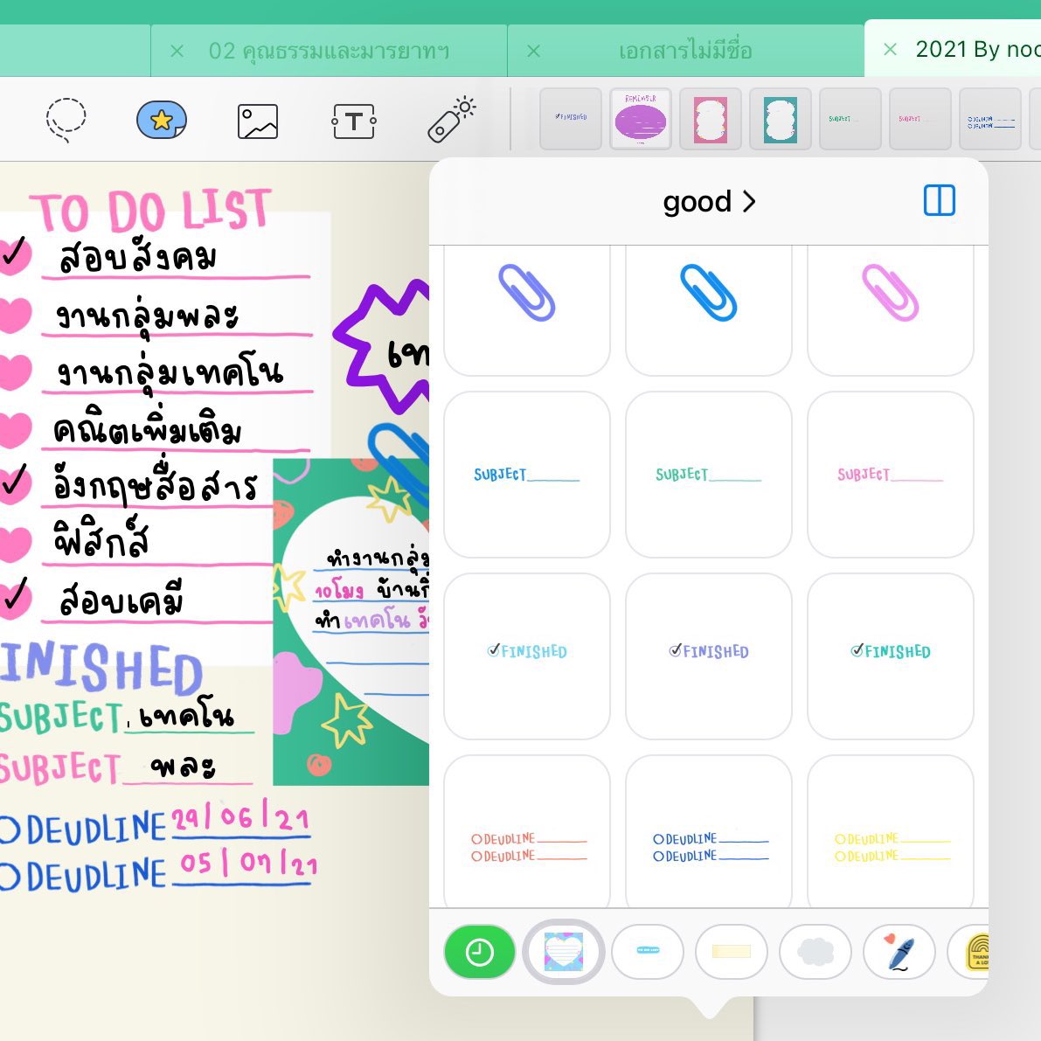Pick the green SUBJECT sticker in toolbar
This screenshot has width=1041, height=1041.
click(850, 118)
